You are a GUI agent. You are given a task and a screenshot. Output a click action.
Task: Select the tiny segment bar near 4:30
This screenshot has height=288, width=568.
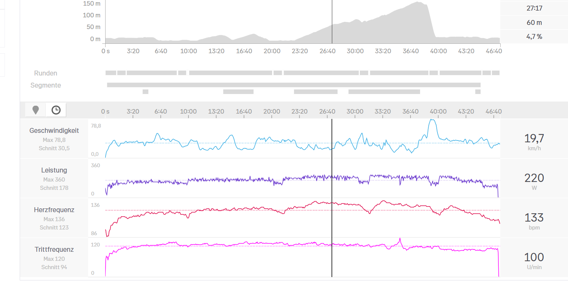tap(145, 92)
